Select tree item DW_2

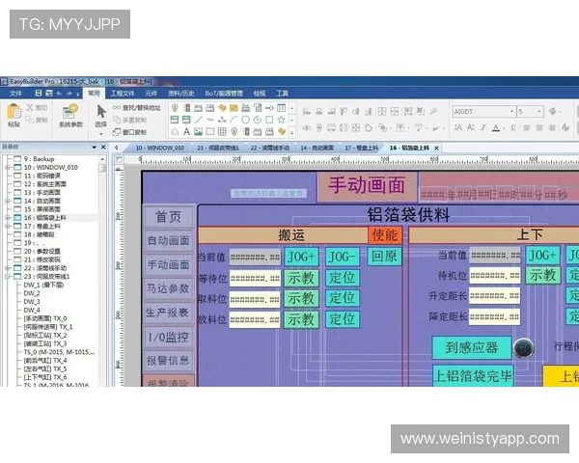[32, 293]
